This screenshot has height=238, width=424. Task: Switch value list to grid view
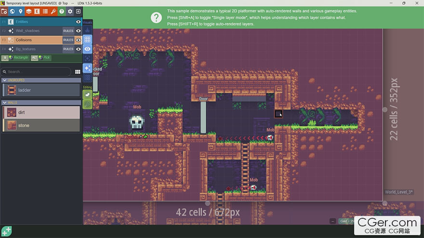[77, 72]
